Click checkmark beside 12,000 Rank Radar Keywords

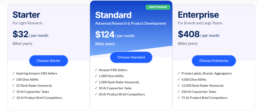pos(179,86)
